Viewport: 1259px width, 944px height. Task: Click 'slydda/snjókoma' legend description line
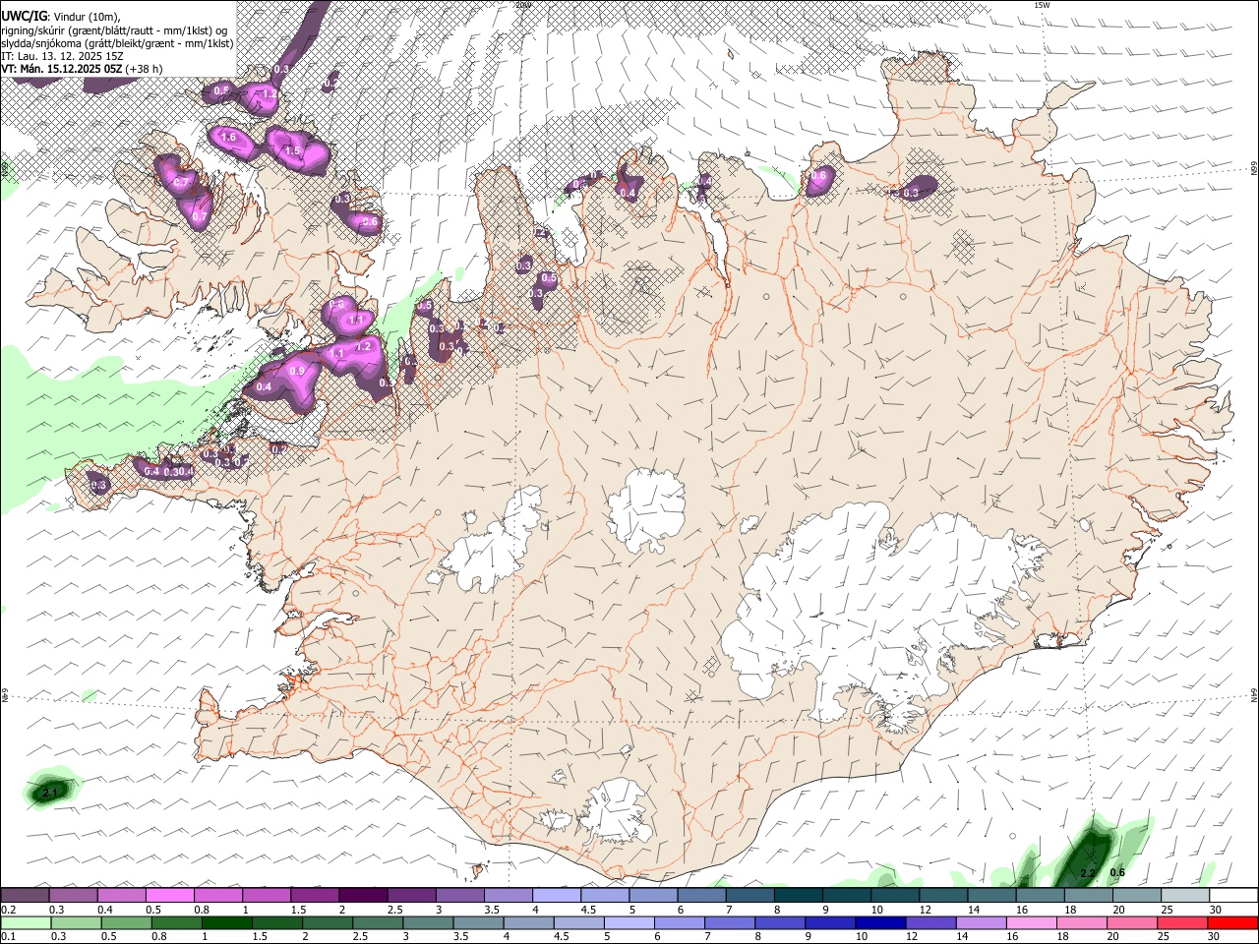click(117, 42)
